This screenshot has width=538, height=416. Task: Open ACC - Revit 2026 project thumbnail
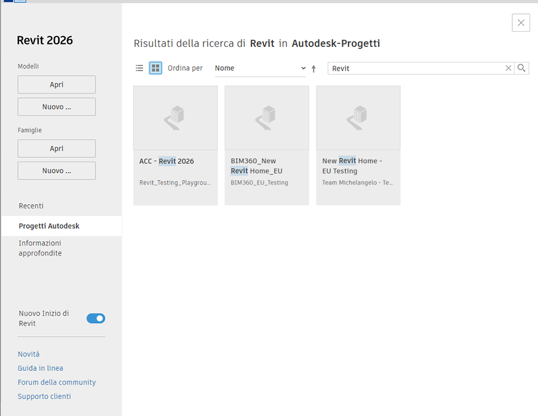[175, 118]
